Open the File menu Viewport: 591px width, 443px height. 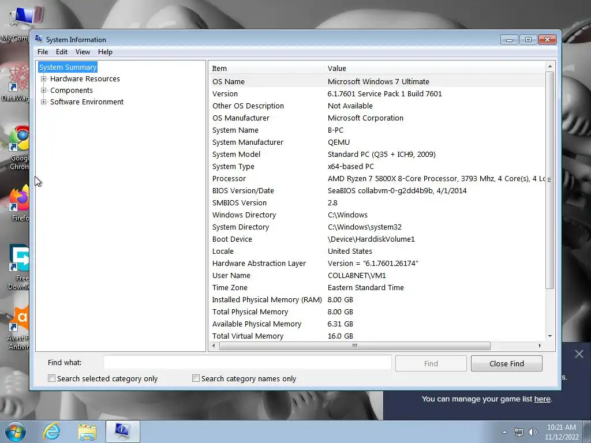43,52
